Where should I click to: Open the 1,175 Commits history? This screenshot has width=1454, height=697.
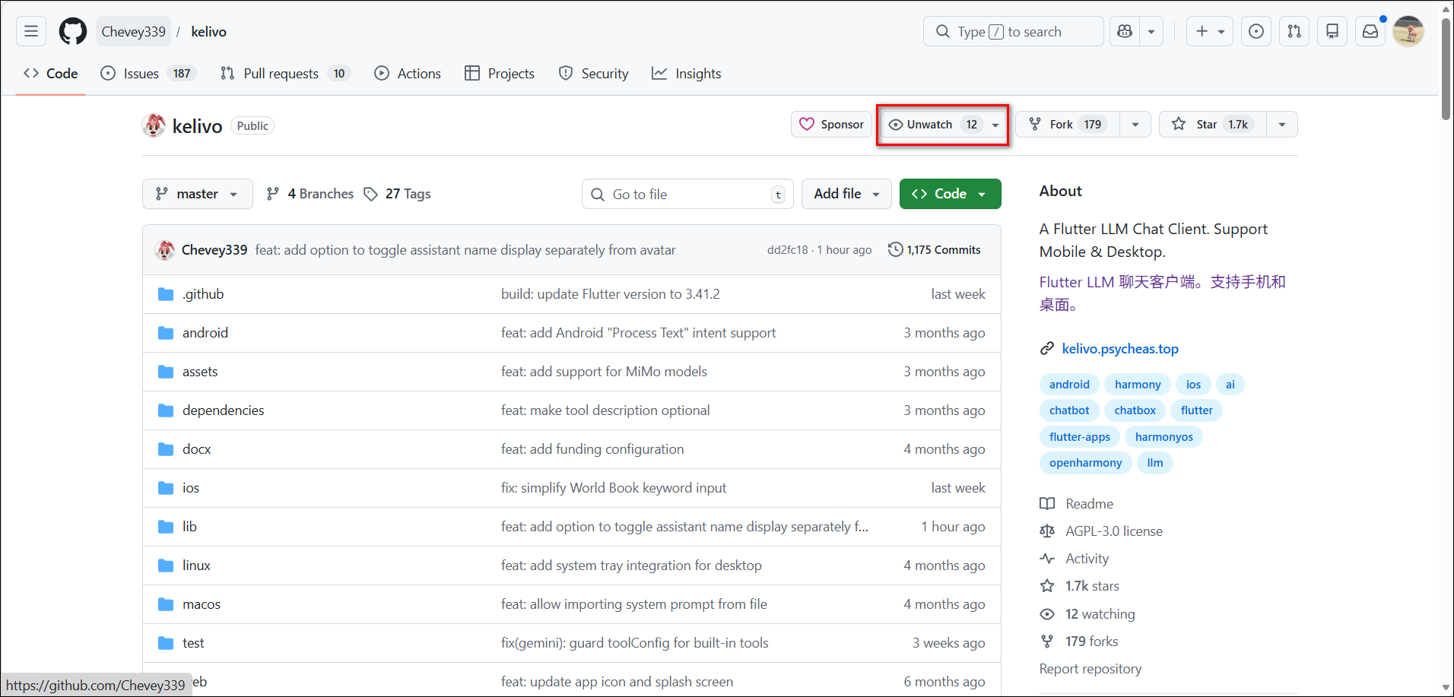coord(935,250)
